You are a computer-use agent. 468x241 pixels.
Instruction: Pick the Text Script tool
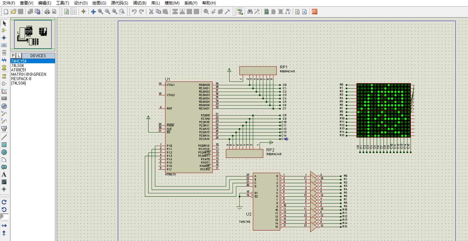(4, 52)
